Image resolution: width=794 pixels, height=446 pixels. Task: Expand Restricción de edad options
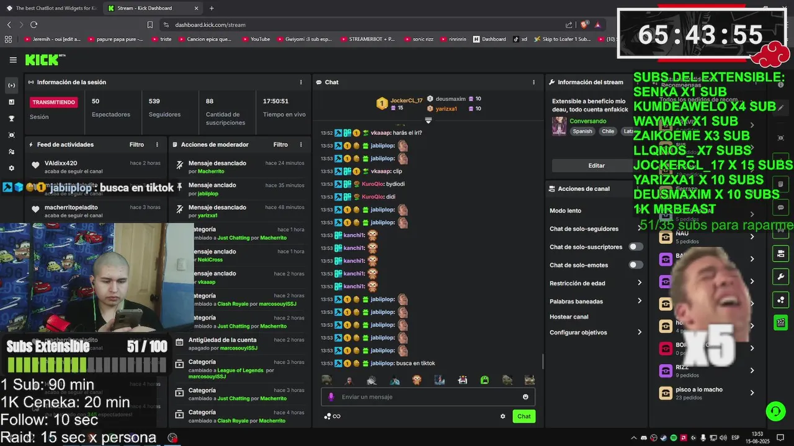595,283
